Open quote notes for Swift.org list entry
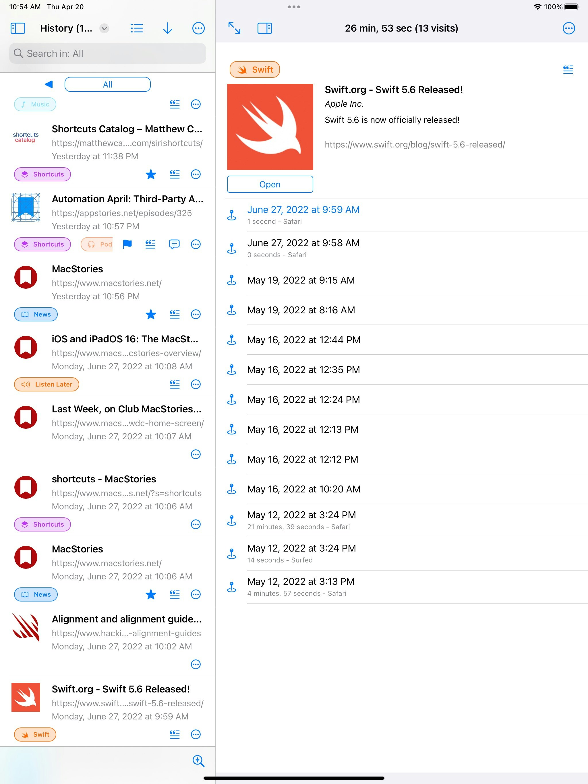 (x=175, y=734)
